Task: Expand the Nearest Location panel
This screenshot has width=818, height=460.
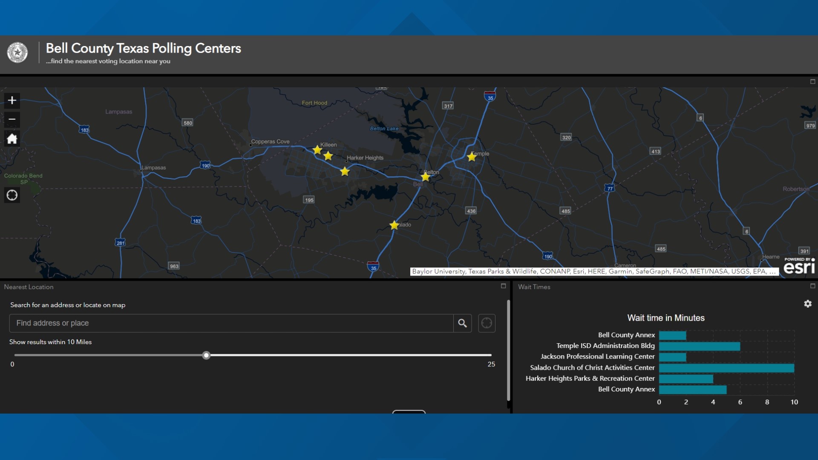Action: 503,286
